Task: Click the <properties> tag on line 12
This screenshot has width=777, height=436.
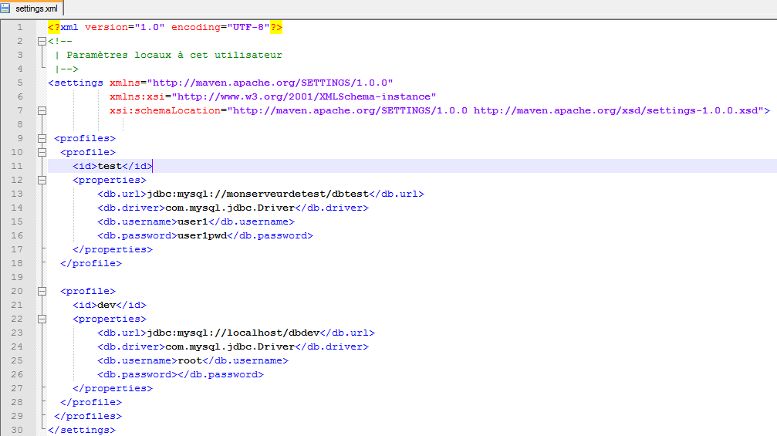Action: coord(110,180)
